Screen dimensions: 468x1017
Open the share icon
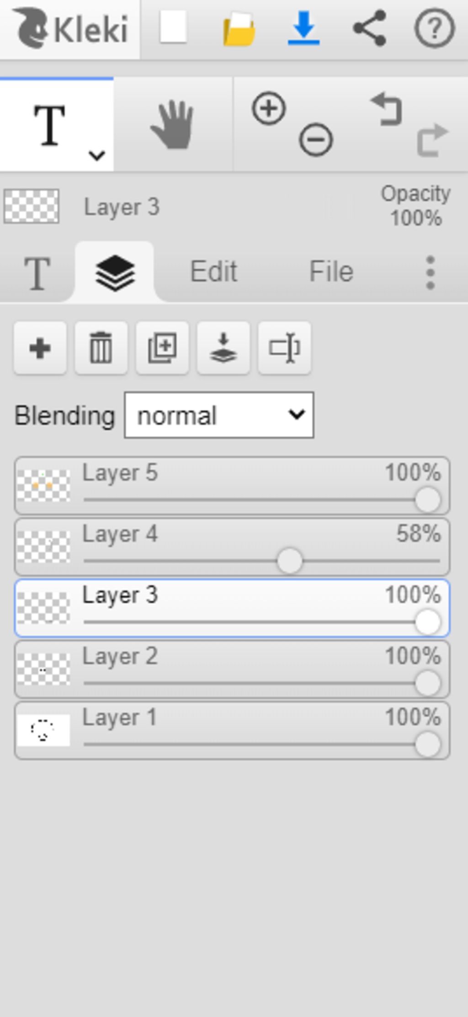point(369,28)
